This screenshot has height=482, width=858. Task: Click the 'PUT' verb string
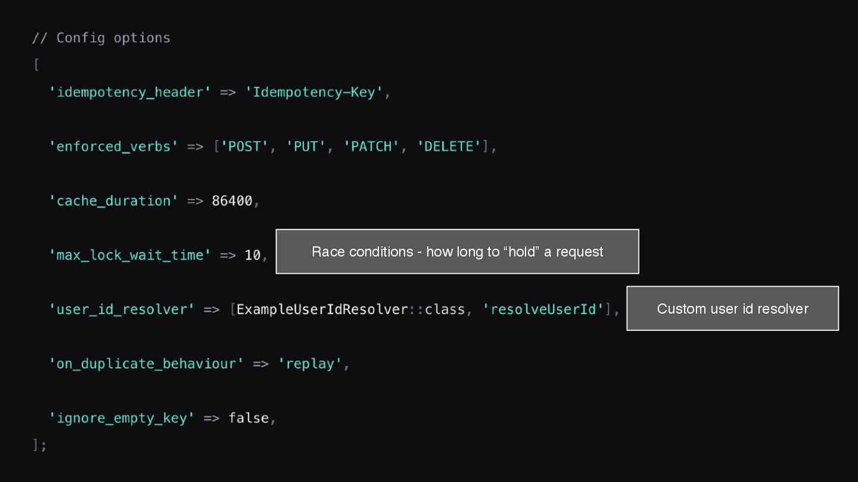306,147
